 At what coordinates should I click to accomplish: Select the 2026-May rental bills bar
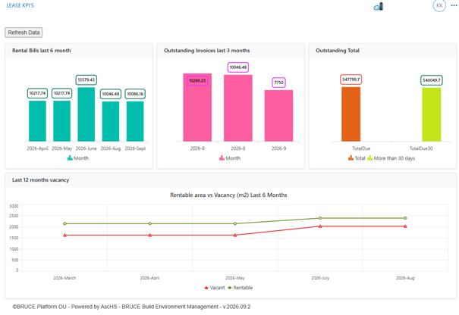pyautogui.click(x=61, y=121)
